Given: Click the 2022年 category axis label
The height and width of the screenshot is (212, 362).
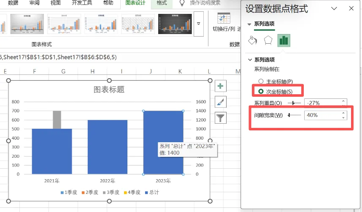Looking at the screenshot, I should pos(108,181).
